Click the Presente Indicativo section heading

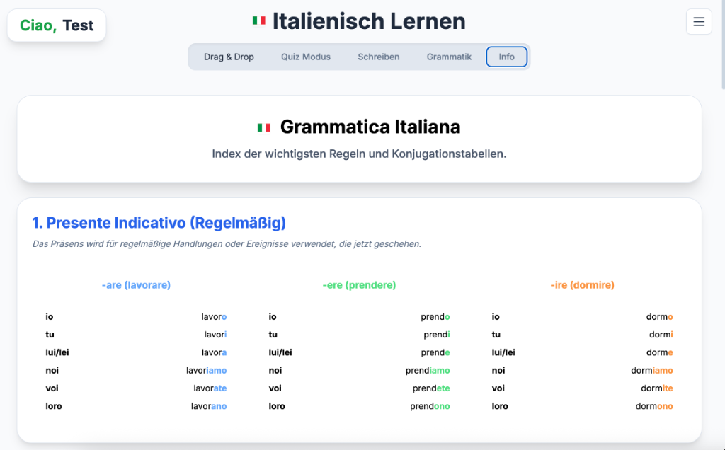coord(159,223)
